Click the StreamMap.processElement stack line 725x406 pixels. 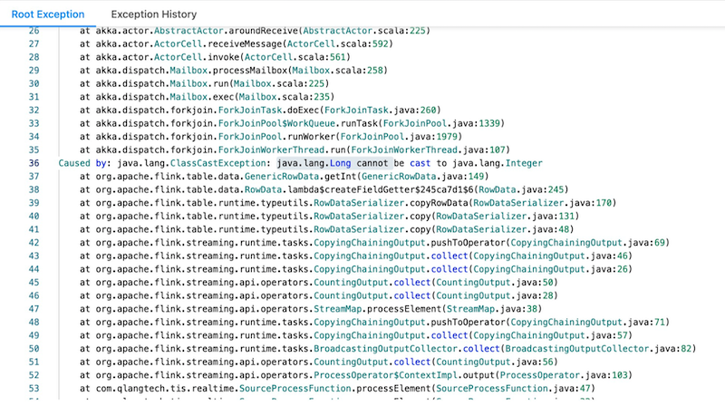point(311,309)
